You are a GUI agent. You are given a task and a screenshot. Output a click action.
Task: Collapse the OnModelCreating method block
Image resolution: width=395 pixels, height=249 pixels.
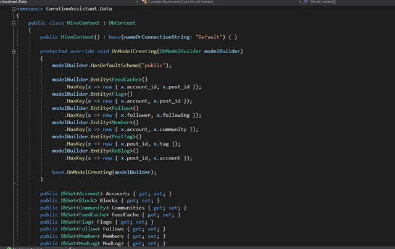14,51
